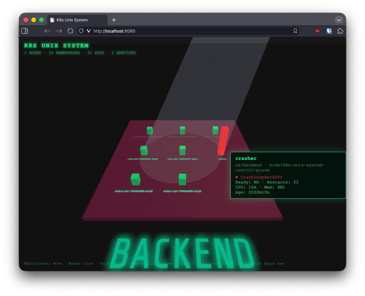Click the tracking protection shield icon

click(x=81, y=31)
